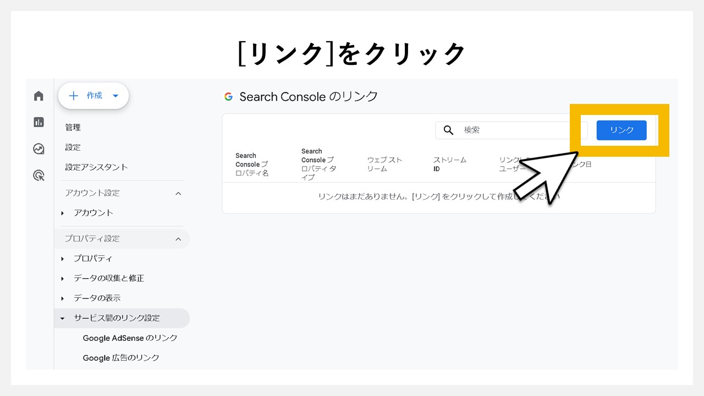Select 設定 in the sidebar menu

point(71,147)
